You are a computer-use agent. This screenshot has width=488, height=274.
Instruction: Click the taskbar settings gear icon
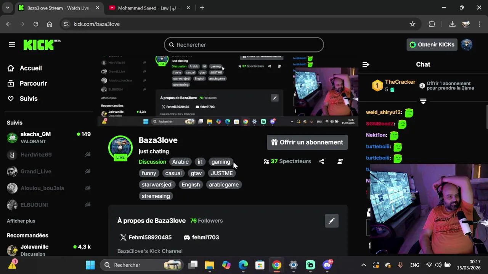294,265
